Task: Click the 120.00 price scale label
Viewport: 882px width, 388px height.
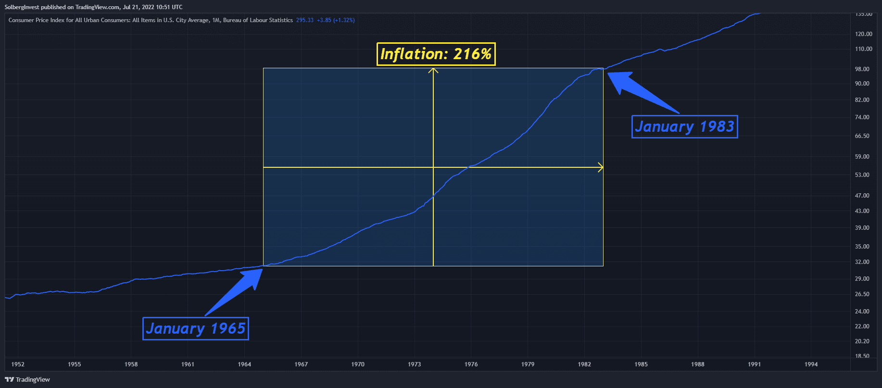Action: pos(864,34)
